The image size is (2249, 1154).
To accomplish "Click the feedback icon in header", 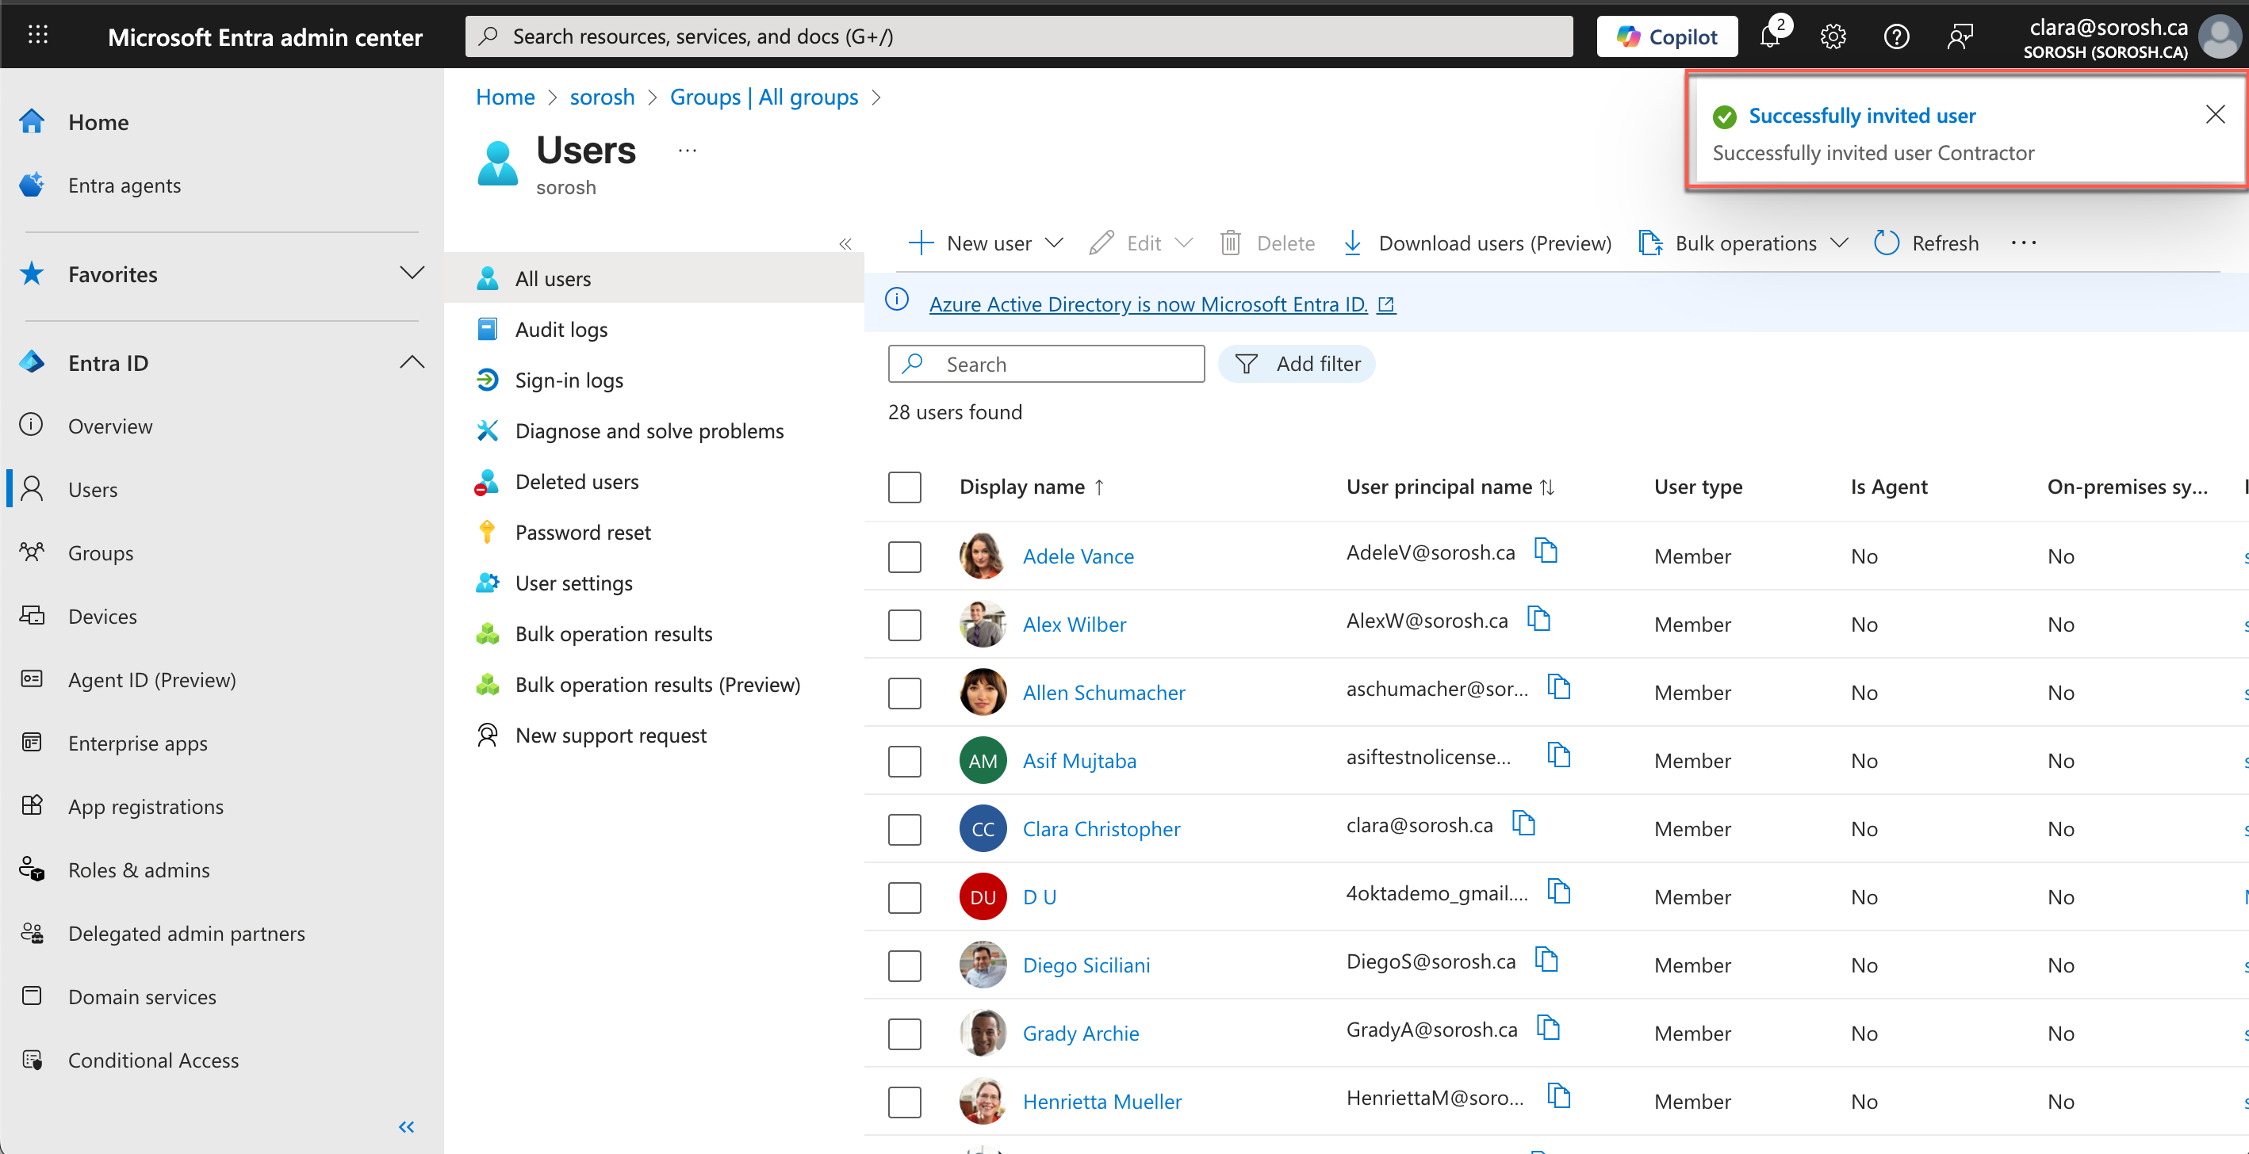I will click(1960, 36).
